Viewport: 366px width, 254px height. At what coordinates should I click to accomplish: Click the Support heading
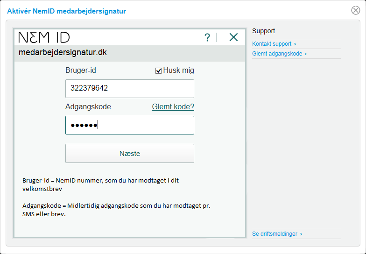point(263,31)
